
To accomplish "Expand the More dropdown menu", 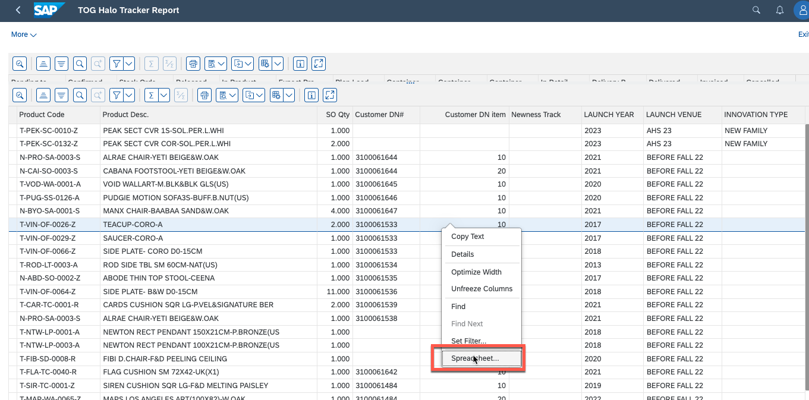I will 24,34.
